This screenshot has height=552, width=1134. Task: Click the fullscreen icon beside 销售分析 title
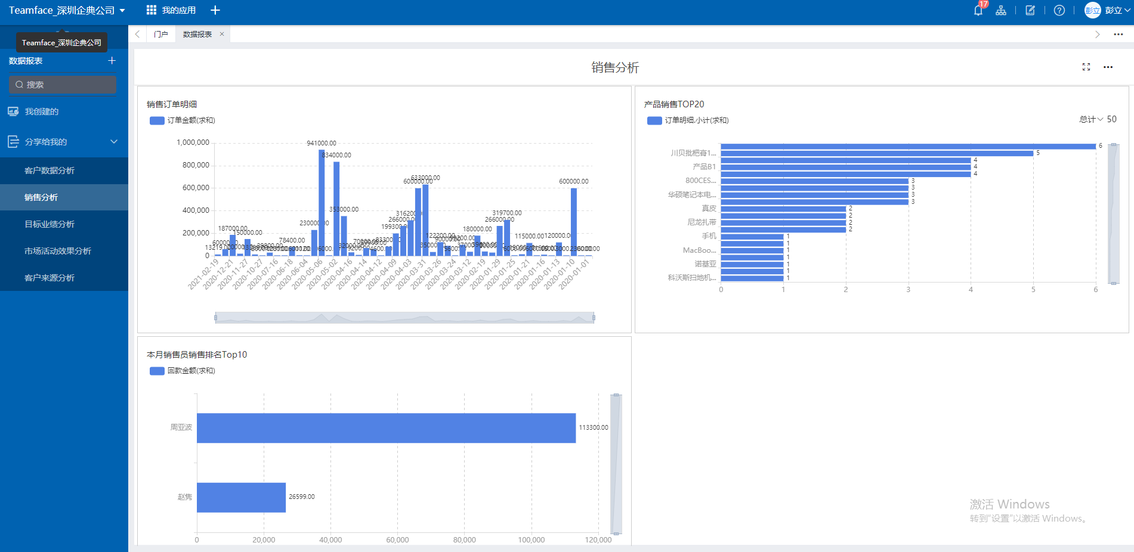pos(1086,67)
